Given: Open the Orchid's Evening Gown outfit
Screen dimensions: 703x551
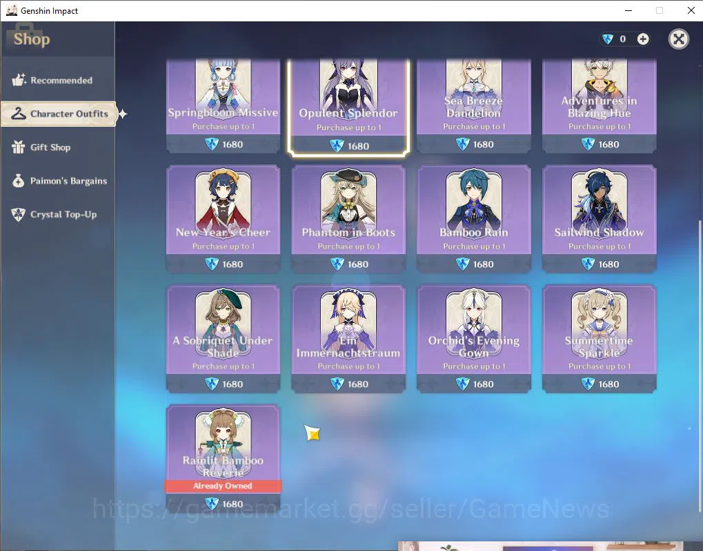Looking at the screenshot, I should point(474,339).
